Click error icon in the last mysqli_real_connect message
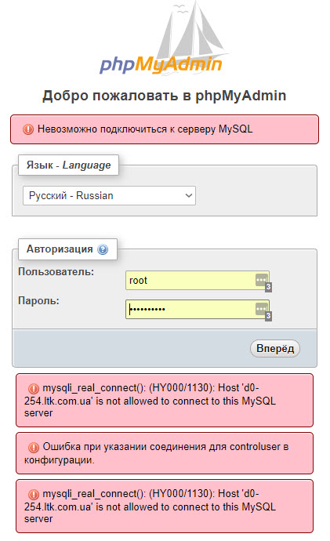 [x=34, y=495]
